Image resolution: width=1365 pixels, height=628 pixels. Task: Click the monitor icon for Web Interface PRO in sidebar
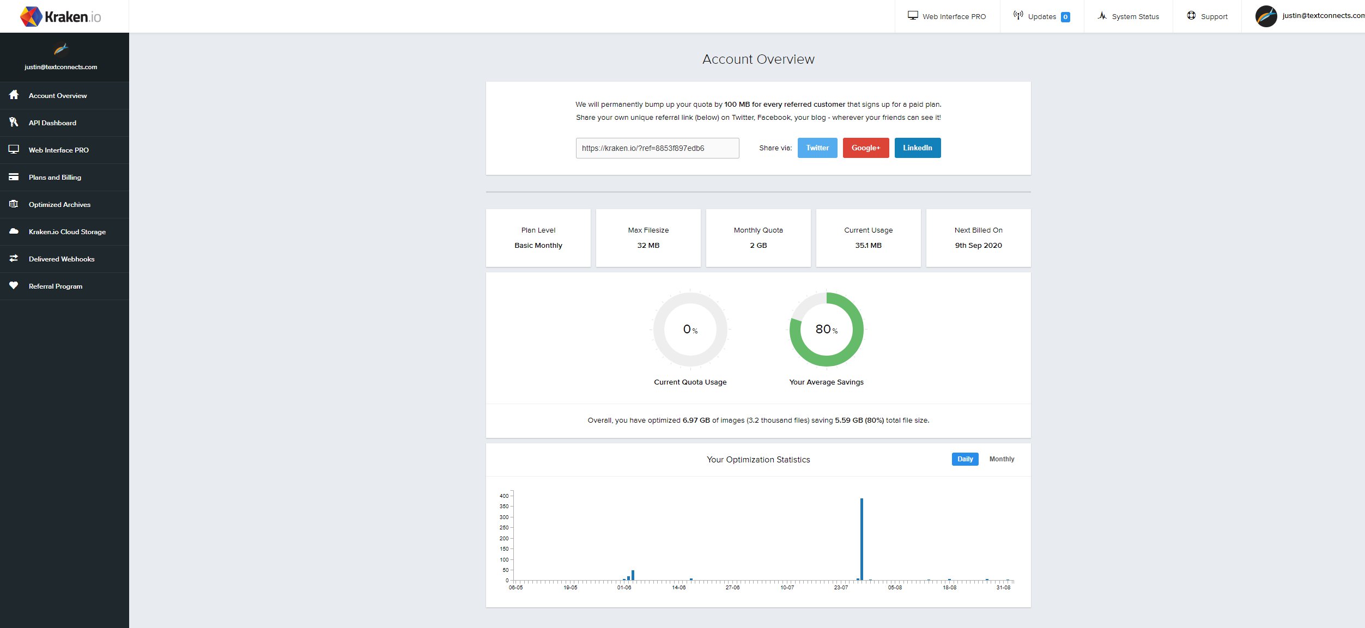(x=14, y=149)
